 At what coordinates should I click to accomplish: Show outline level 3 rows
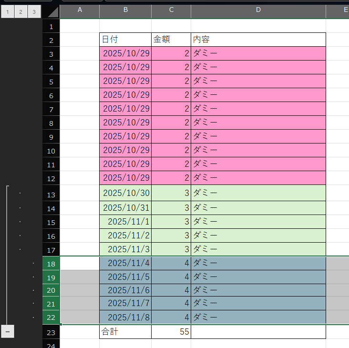[34, 12]
